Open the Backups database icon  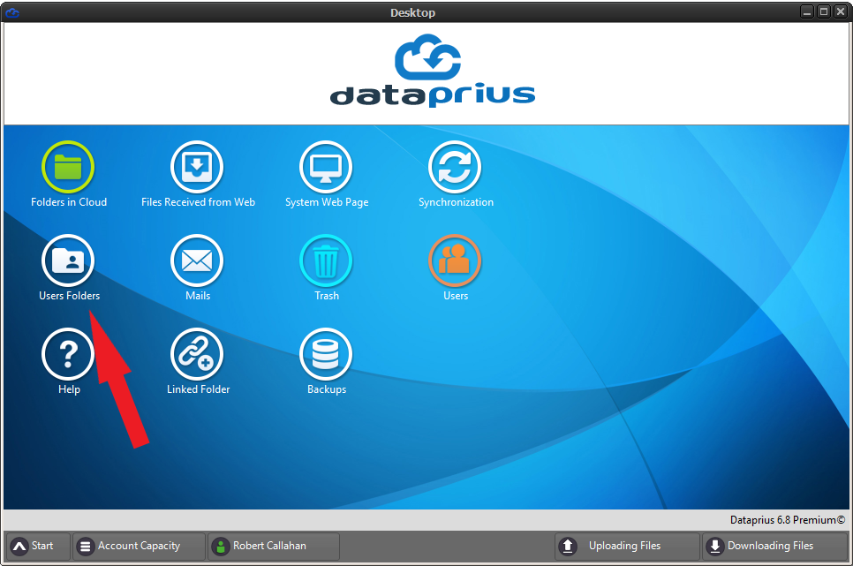pyautogui.click(x=326, y=354)
